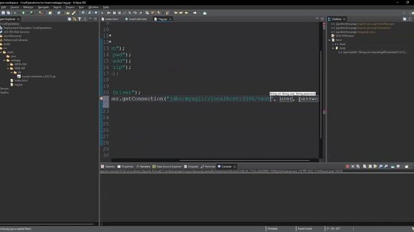Click the Clear Console icon
Image resolution: width=414 pixels, height=232 pixels.
[365, 166]
